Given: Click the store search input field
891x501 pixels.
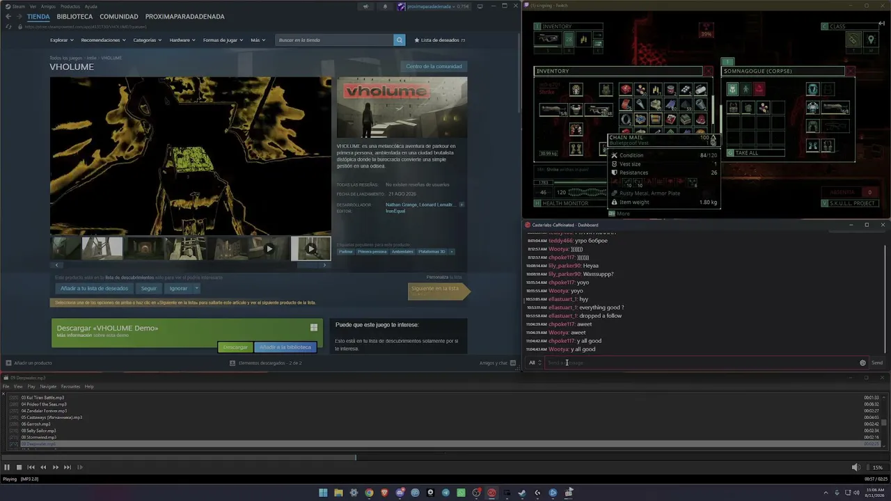Looking at the screenshot, I should pos(335,40).
